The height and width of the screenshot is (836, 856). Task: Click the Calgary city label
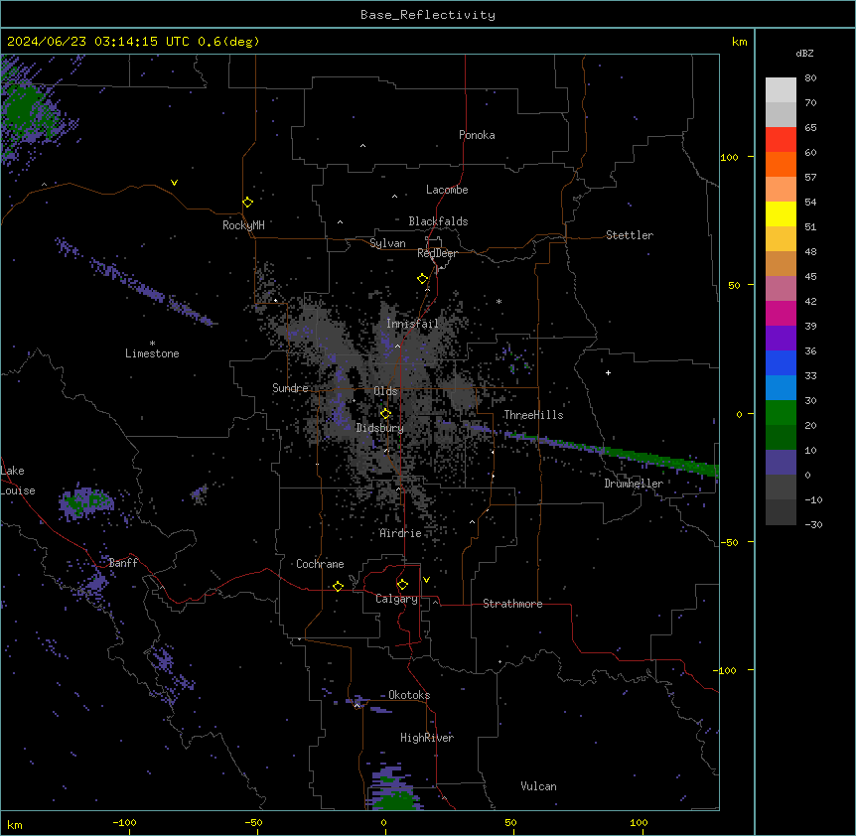(x=396, y=599)
